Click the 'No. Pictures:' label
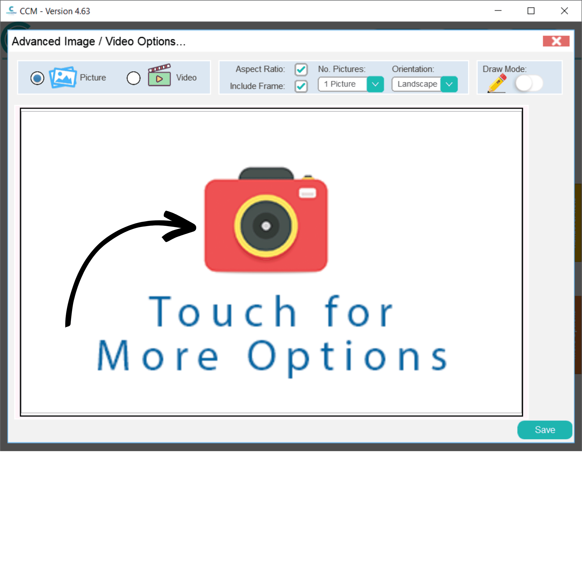 (342, 69)
